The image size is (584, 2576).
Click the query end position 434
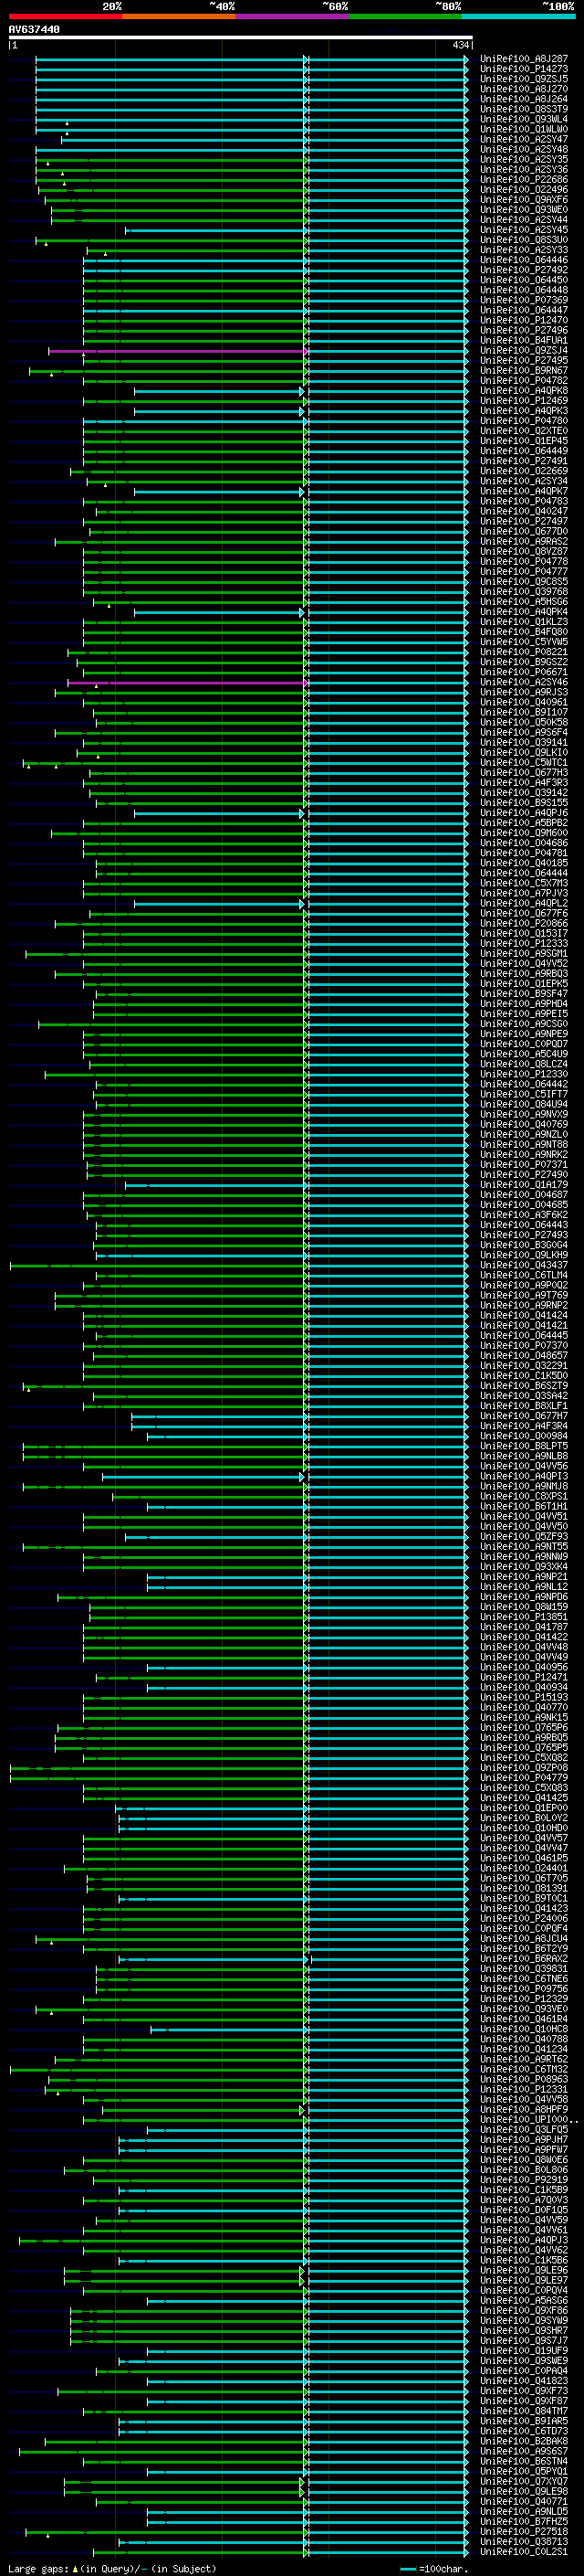pyautogui.click(x=460, y=45)
